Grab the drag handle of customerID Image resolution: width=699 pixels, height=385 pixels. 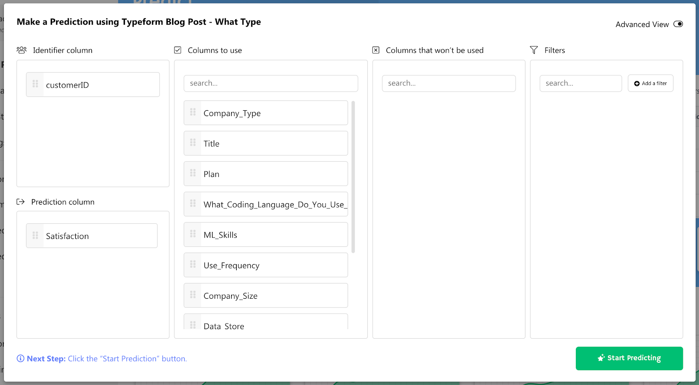pos(35,84)
